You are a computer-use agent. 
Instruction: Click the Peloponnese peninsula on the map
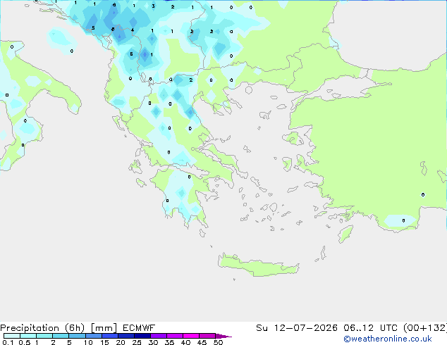183,196
